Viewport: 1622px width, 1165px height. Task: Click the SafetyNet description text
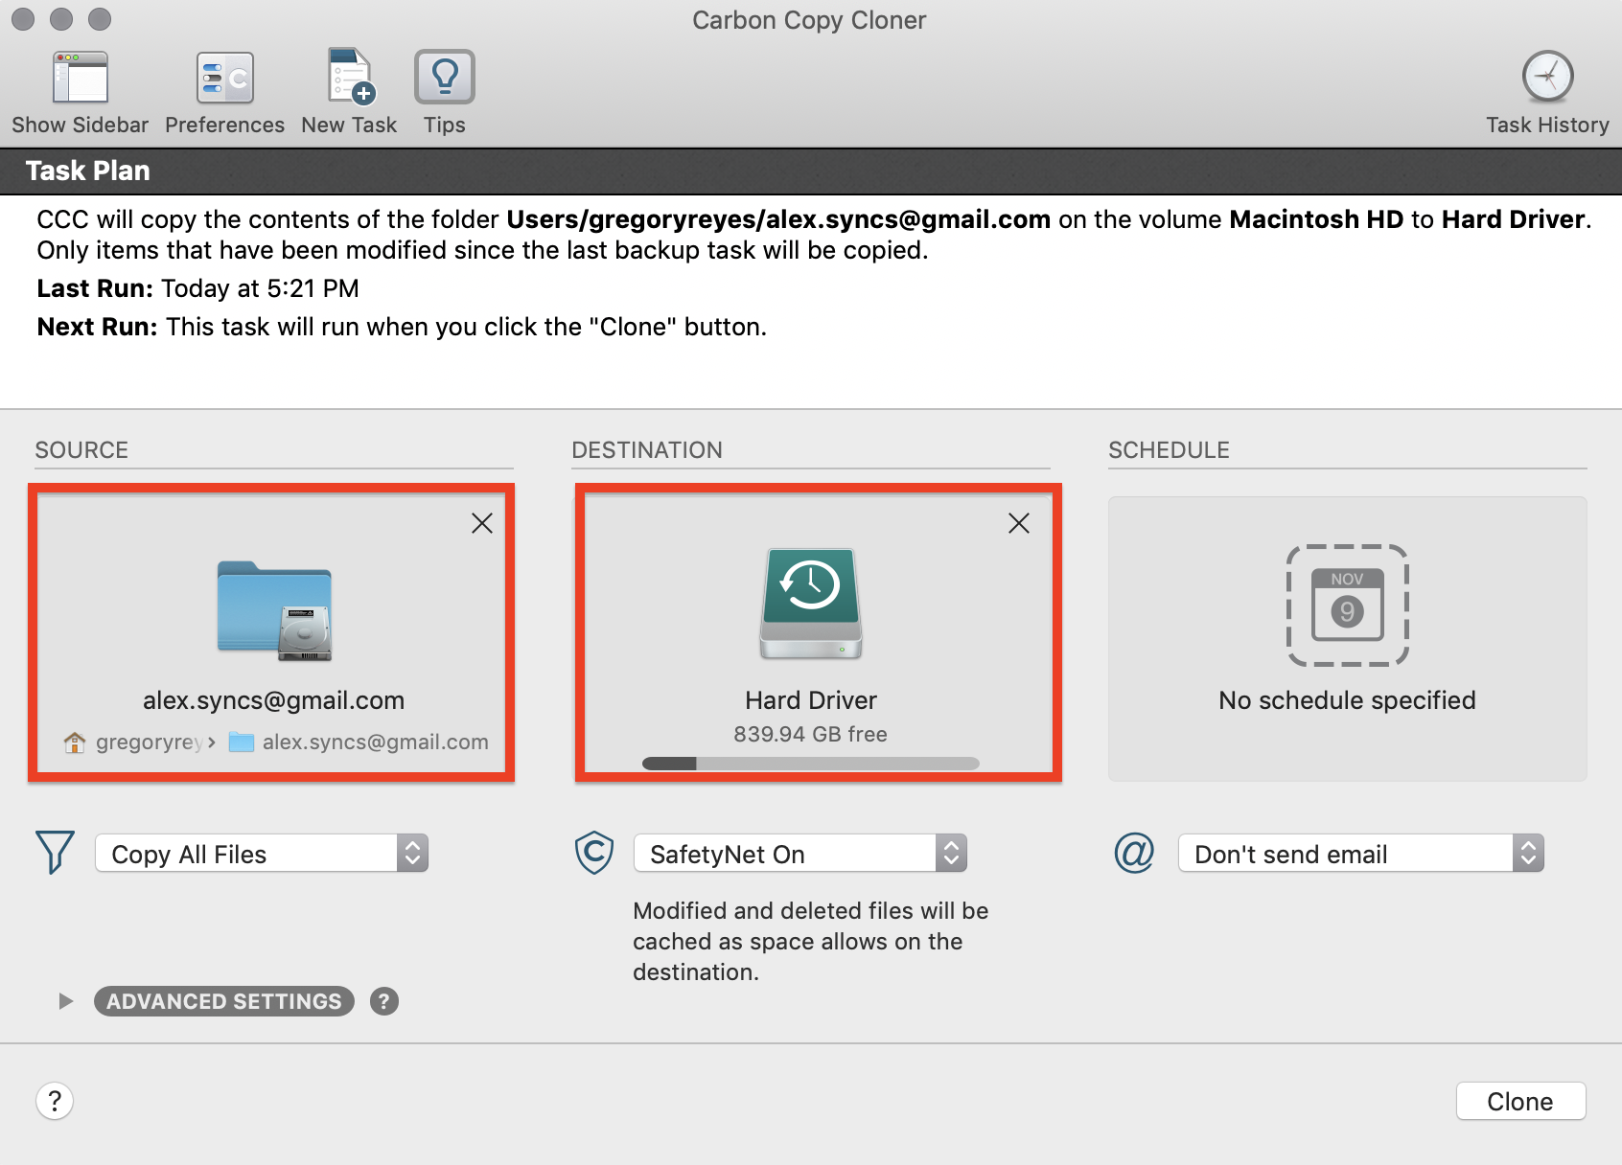pos(810,942)
